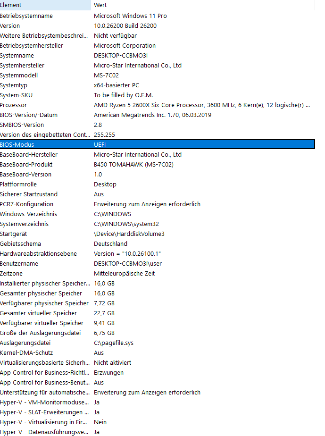Select the Plattformrolle row

tap(158, 184)
